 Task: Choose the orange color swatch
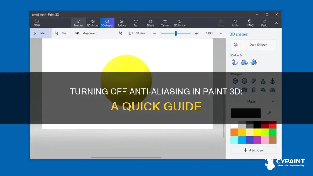click(x=234, y=132)
